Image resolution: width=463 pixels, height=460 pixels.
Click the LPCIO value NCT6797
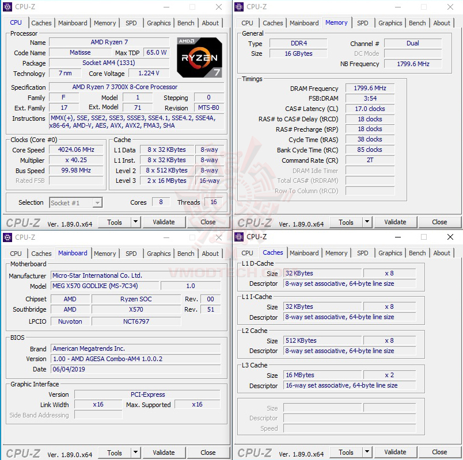136,321
